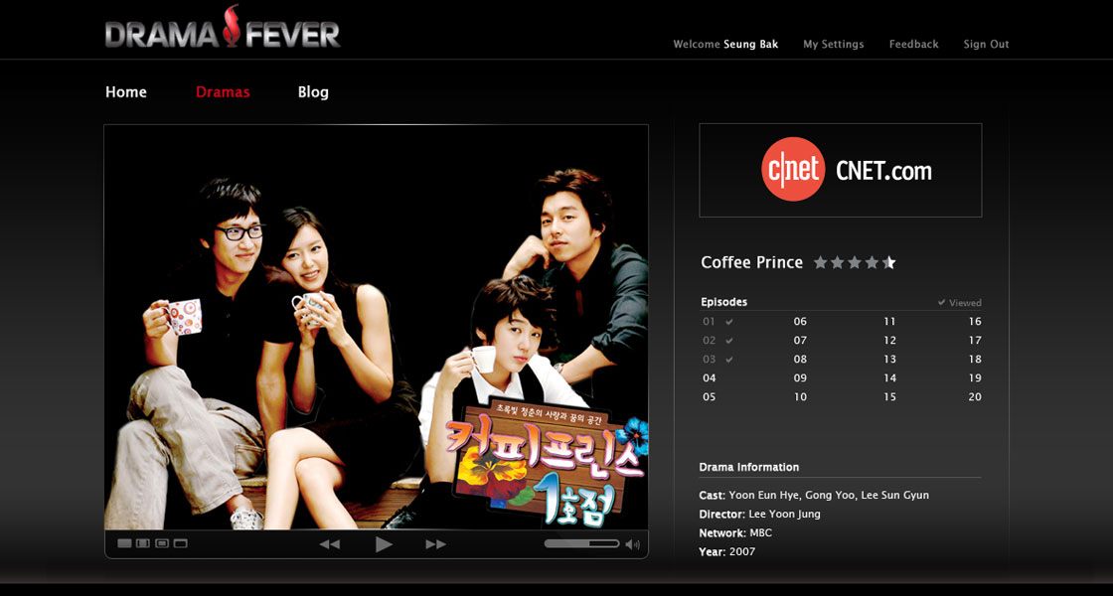Rewind the Coffee Prince video
Viewport: 1113px width, 596px height.
tap(329, 544)
